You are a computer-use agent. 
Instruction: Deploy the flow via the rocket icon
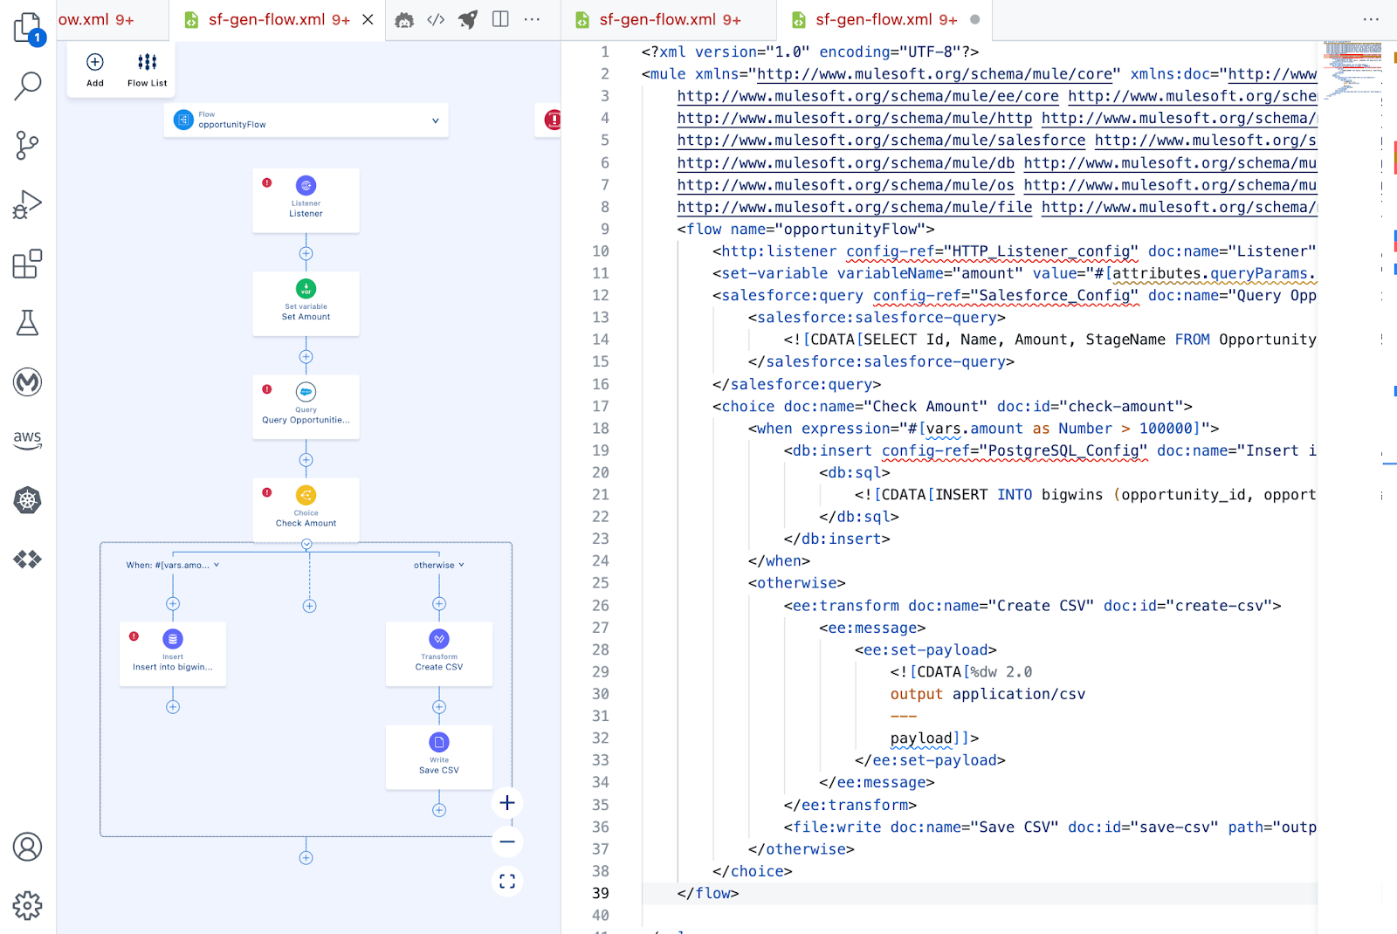468,19
